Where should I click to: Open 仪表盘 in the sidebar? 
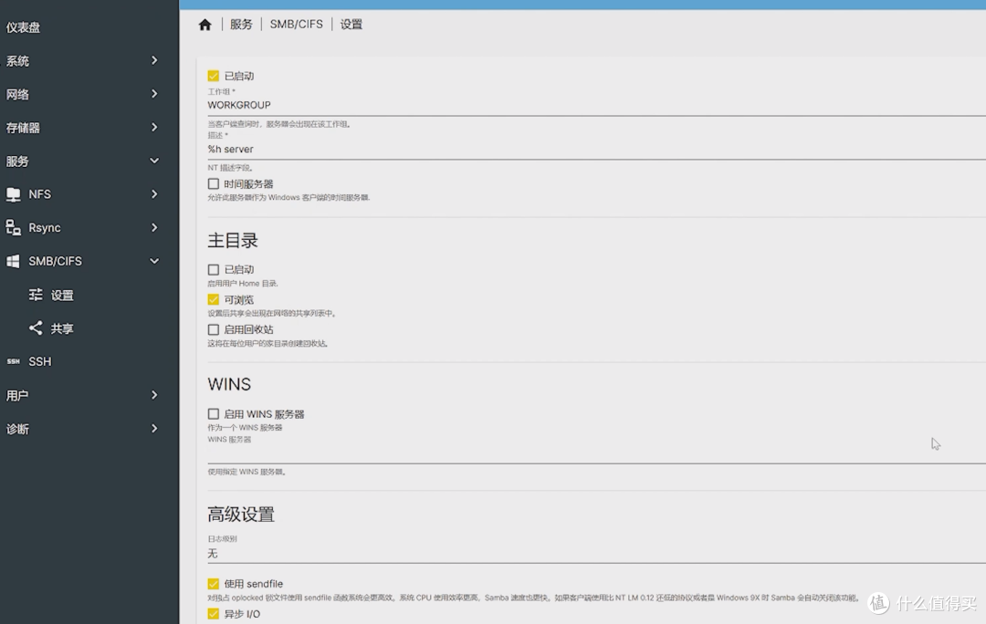23,27
